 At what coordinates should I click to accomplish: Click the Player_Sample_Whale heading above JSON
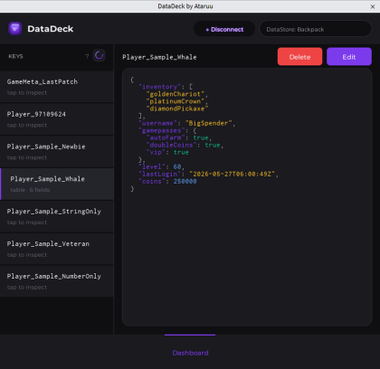pos(159,57)
